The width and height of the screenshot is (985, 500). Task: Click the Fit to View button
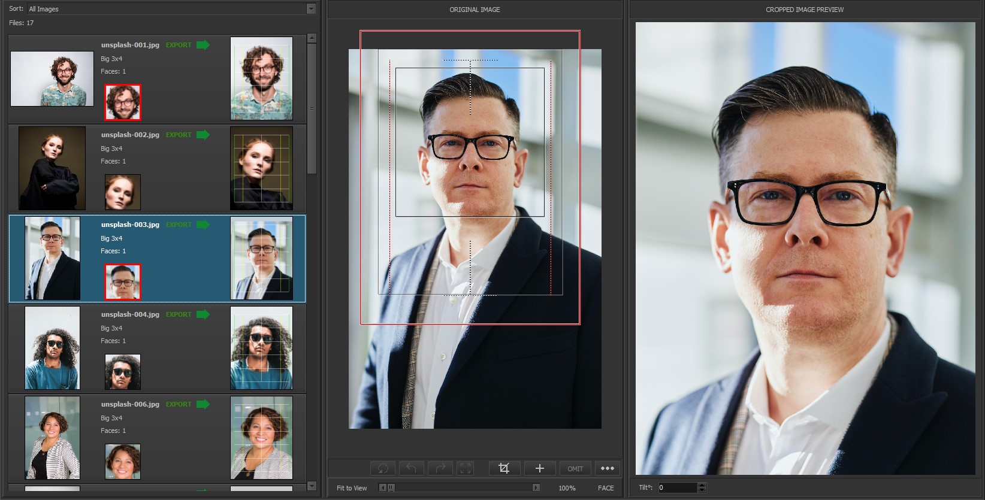(352, 488)
